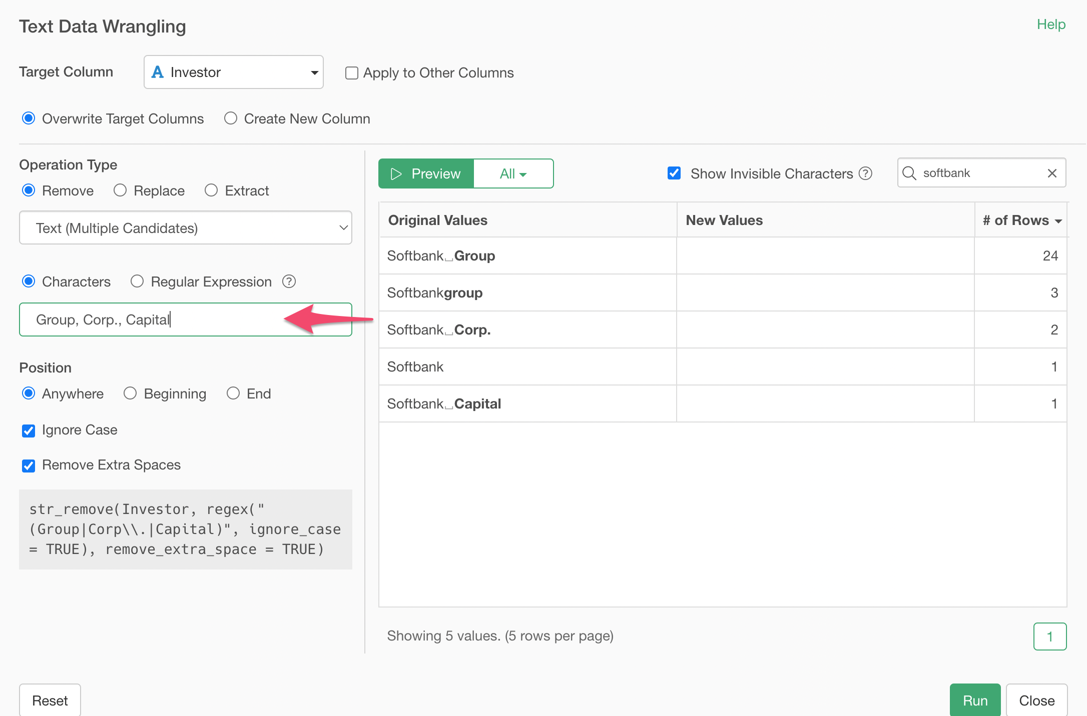Click the Regular Expression help question mark

289,281
